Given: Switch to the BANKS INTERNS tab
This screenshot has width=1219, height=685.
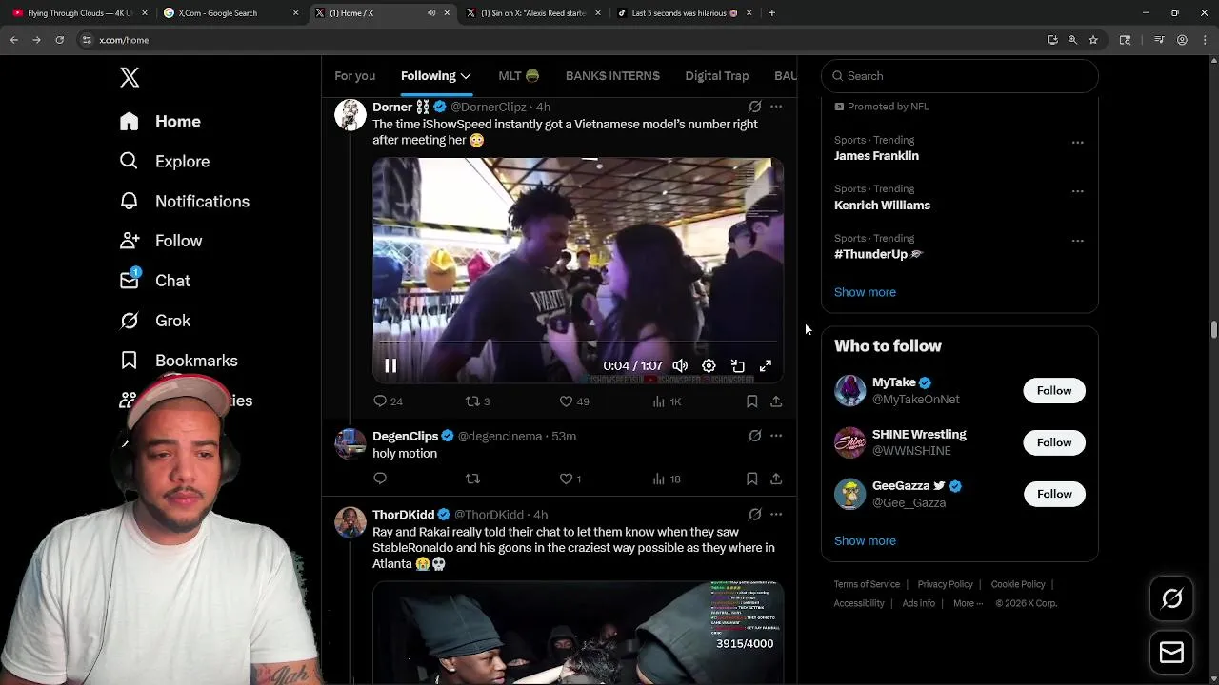Looking at the screenshot, I should [x=612, y=76].
